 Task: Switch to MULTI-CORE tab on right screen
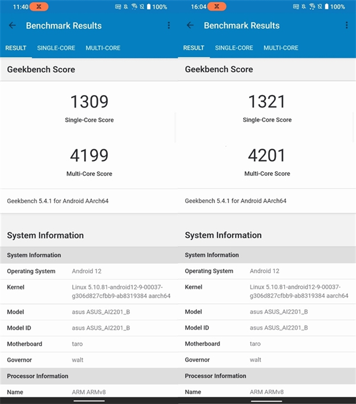[281, 48]
